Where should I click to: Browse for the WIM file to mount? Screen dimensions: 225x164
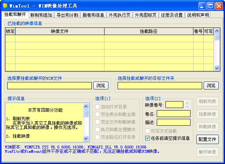point(101,86)
